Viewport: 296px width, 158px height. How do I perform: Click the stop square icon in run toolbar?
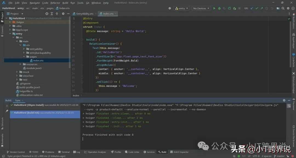[239, 8]
